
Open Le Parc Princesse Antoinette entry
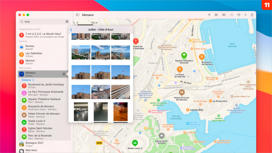(x=44, y=93)
